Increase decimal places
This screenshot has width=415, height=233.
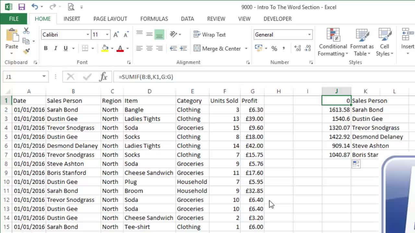(x=298, y=48)
